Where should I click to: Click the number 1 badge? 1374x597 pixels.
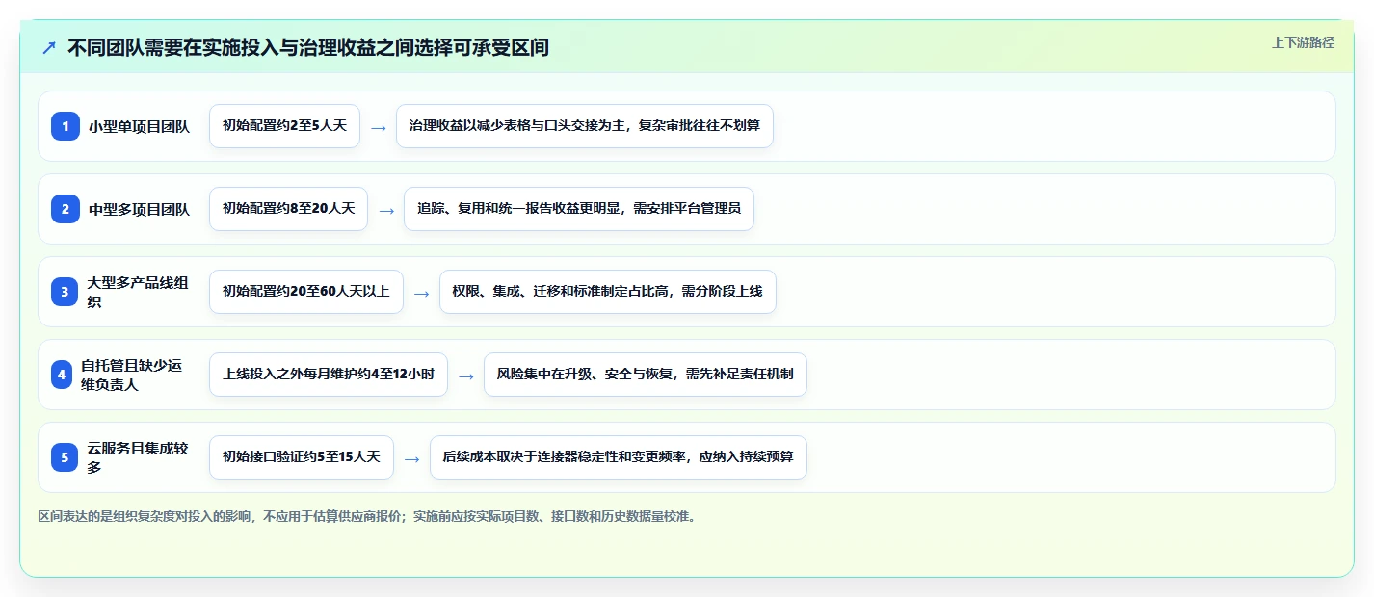(65, 126)
